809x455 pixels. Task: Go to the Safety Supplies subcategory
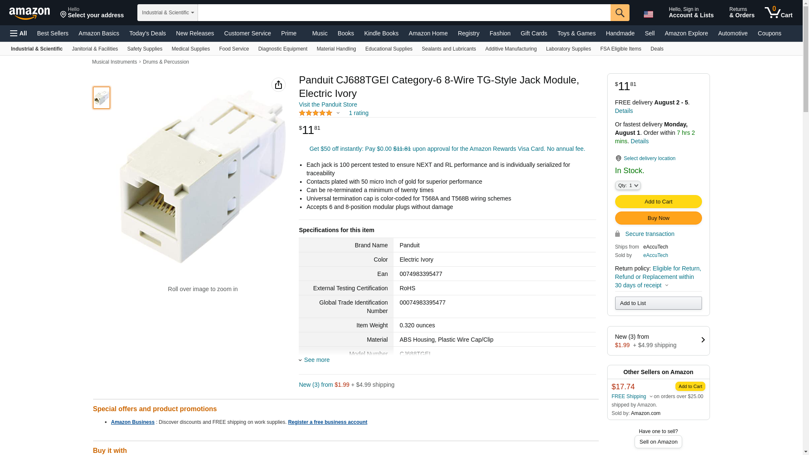click(x=145, y=49)
